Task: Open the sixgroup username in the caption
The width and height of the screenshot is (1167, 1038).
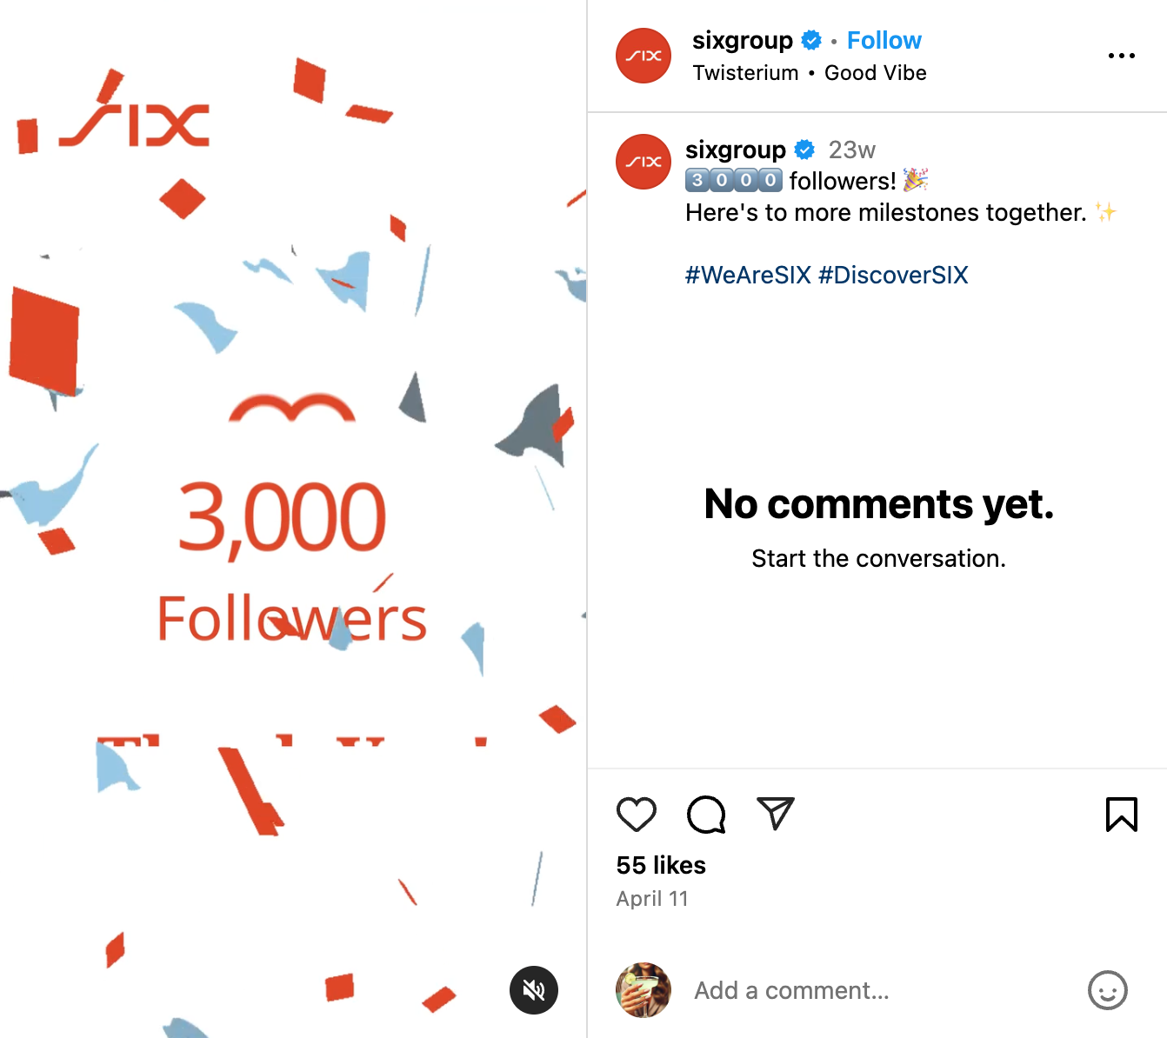Action: click(x=736, y=150)
